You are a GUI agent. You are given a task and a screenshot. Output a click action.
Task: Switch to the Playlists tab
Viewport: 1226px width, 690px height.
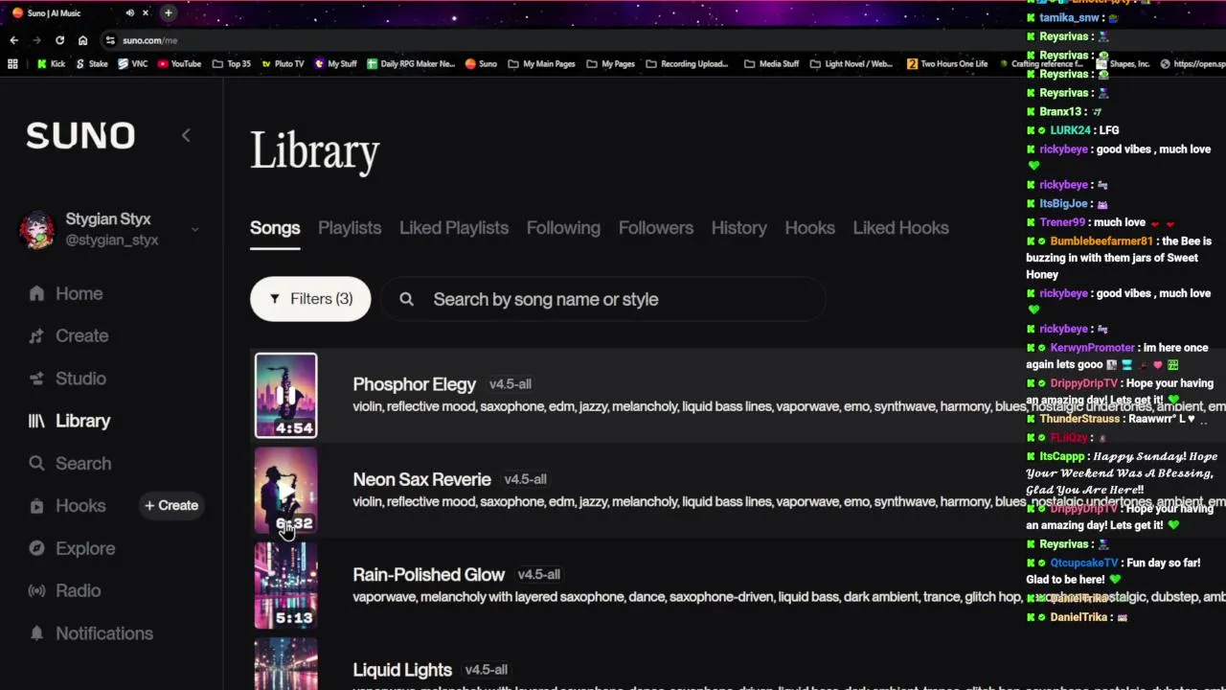tap(350, 228)
